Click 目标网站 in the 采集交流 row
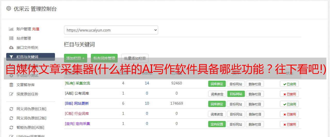 (x=236, y=84)
